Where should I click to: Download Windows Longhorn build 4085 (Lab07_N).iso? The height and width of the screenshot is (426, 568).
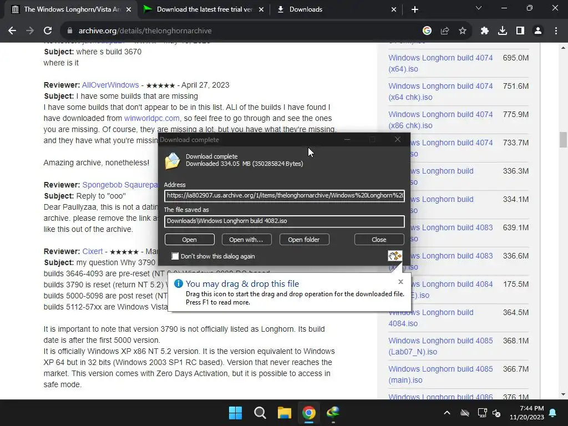click(440, 346)
